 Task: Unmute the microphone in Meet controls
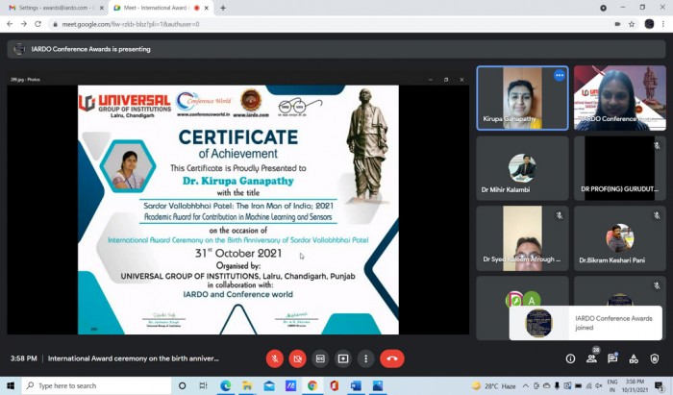275,358
